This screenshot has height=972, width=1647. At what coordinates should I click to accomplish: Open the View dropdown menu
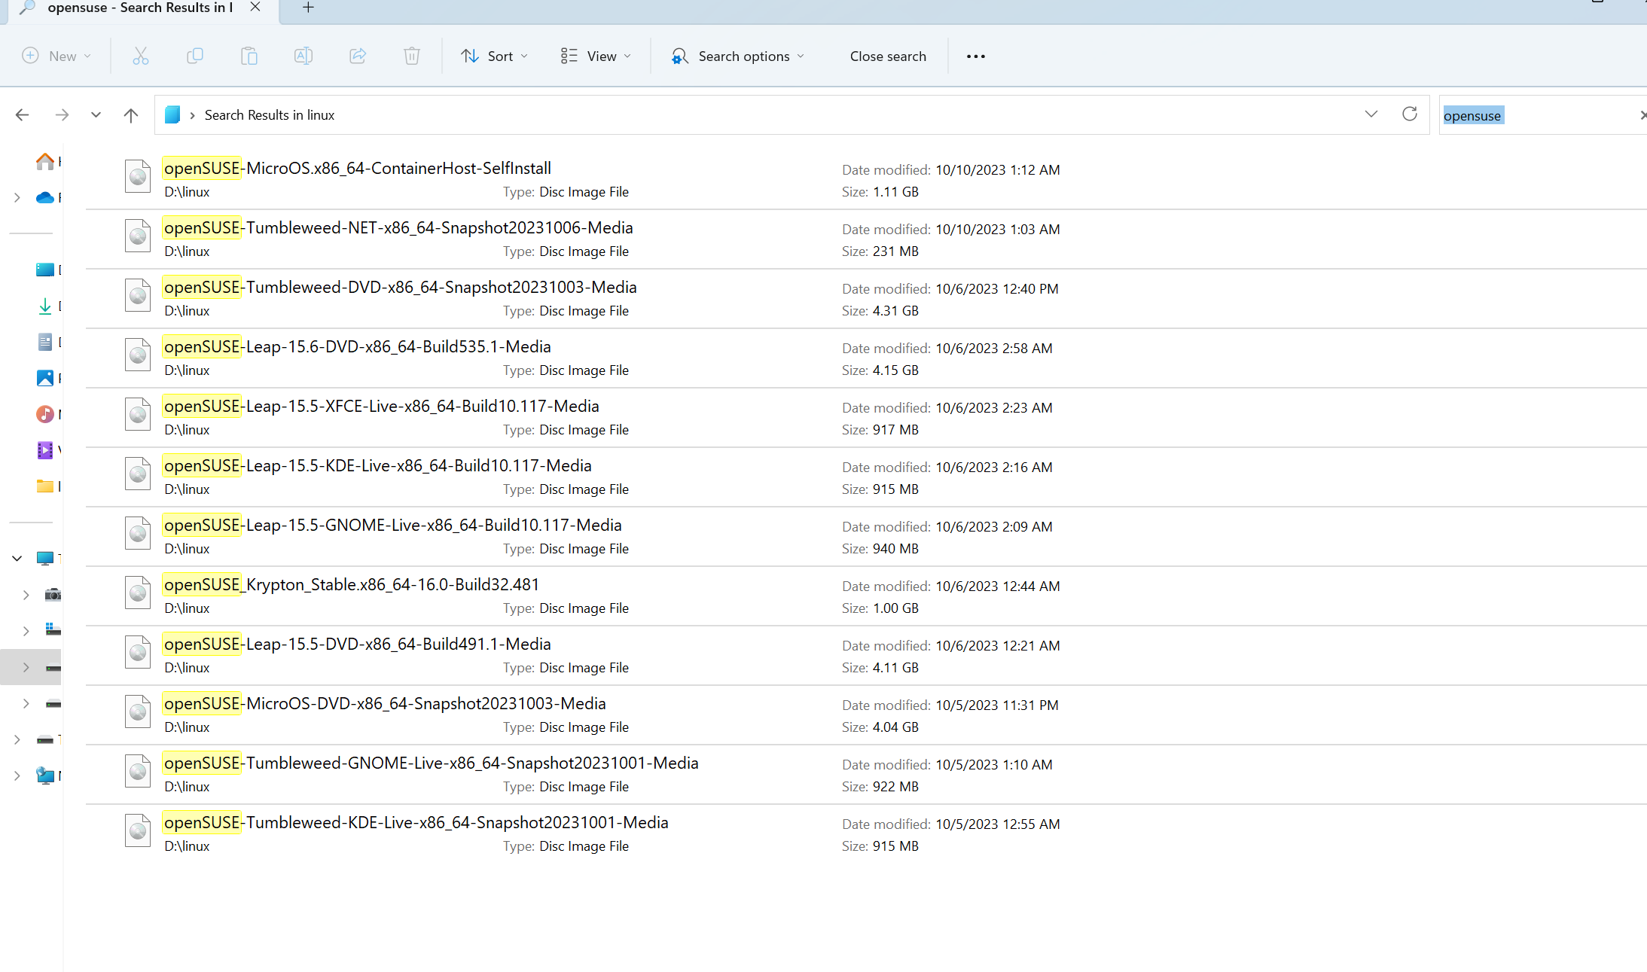pos(596,56)
